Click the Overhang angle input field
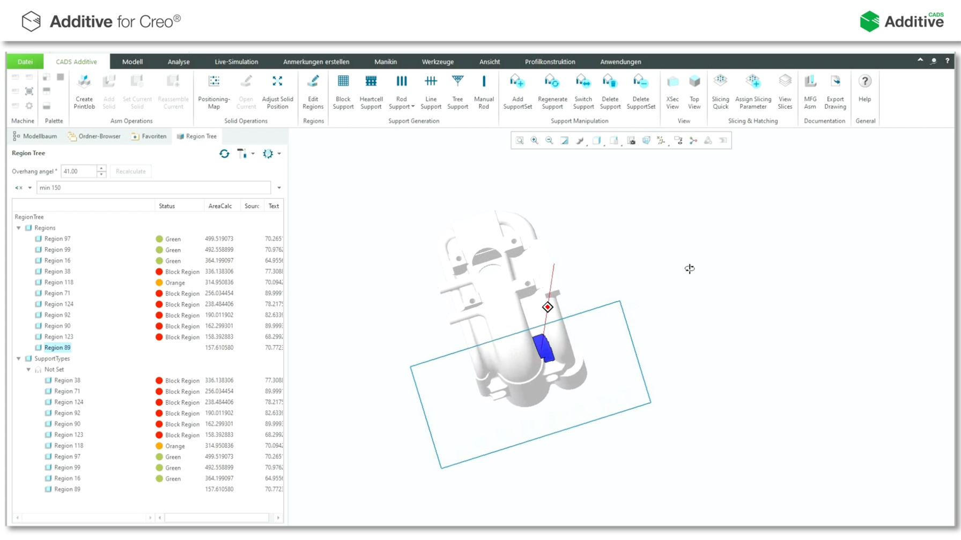961x540 pixels. (79, 171)
